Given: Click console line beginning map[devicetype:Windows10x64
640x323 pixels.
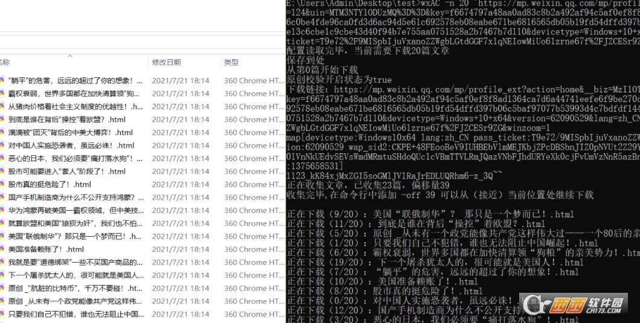Looking at the screenshot, I should pyautogui.click(x=464, y=138).
